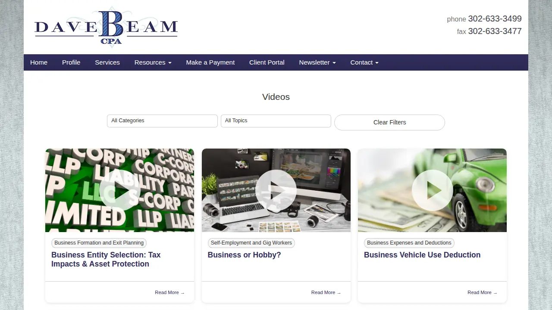The width and height of the screenshot is (552, 310).
Task: Play the Business or Hobby video
Action: point(276,190)
